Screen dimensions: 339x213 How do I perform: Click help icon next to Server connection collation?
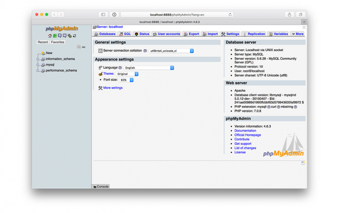(145, 51)
